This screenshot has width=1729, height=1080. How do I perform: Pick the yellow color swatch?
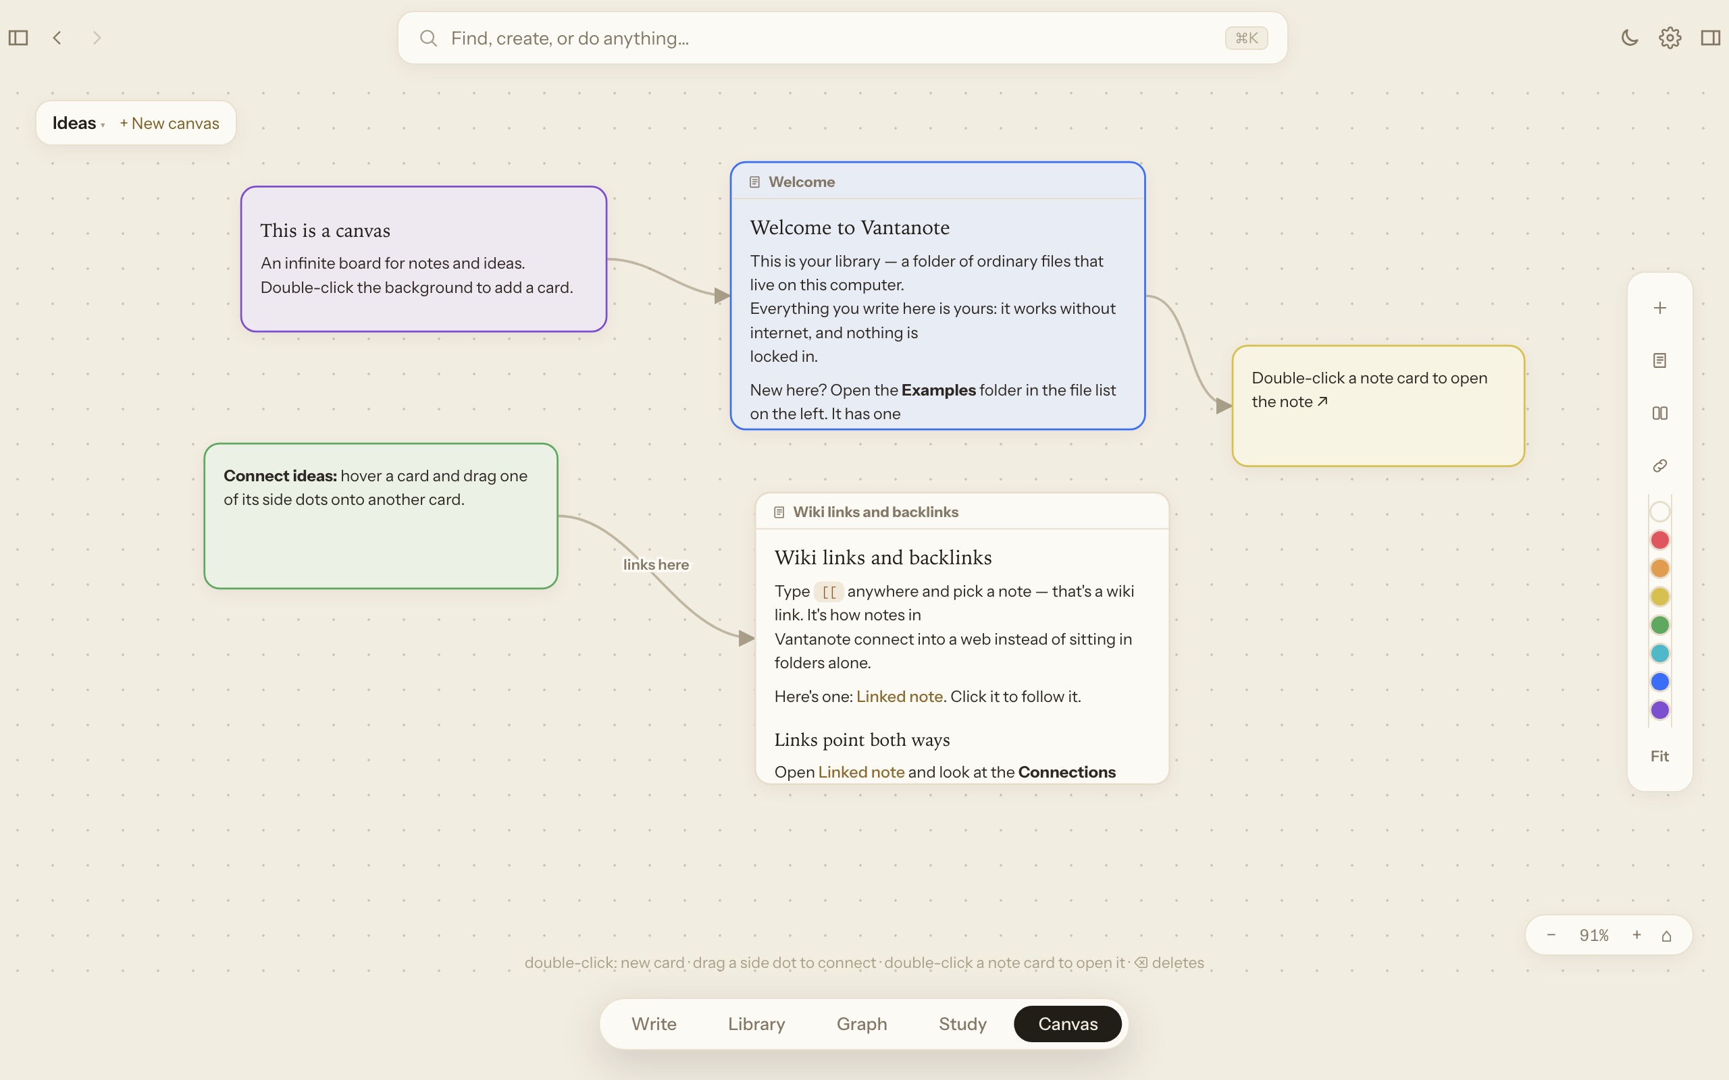(1659, 597)
